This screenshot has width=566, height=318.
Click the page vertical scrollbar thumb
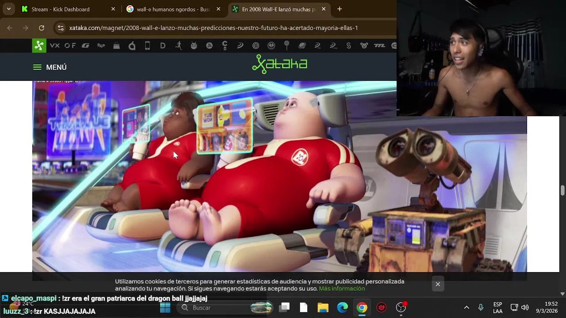[562, 190]
